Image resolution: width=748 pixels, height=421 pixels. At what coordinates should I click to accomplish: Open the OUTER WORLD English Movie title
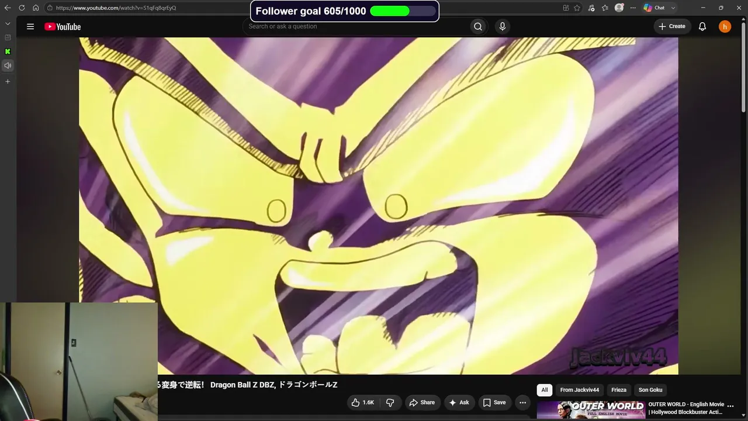[x=686, y=408]
